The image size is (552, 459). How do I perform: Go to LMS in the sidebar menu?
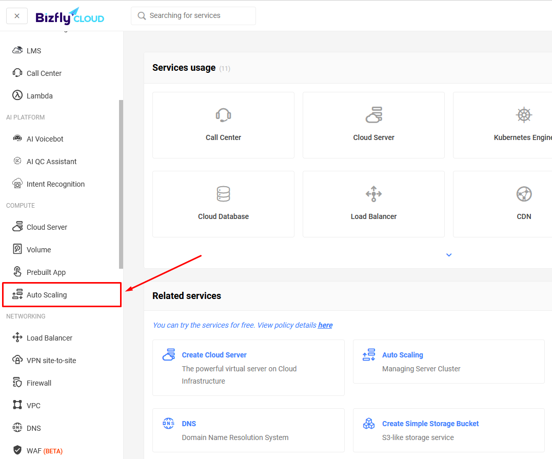click(34, 51)
